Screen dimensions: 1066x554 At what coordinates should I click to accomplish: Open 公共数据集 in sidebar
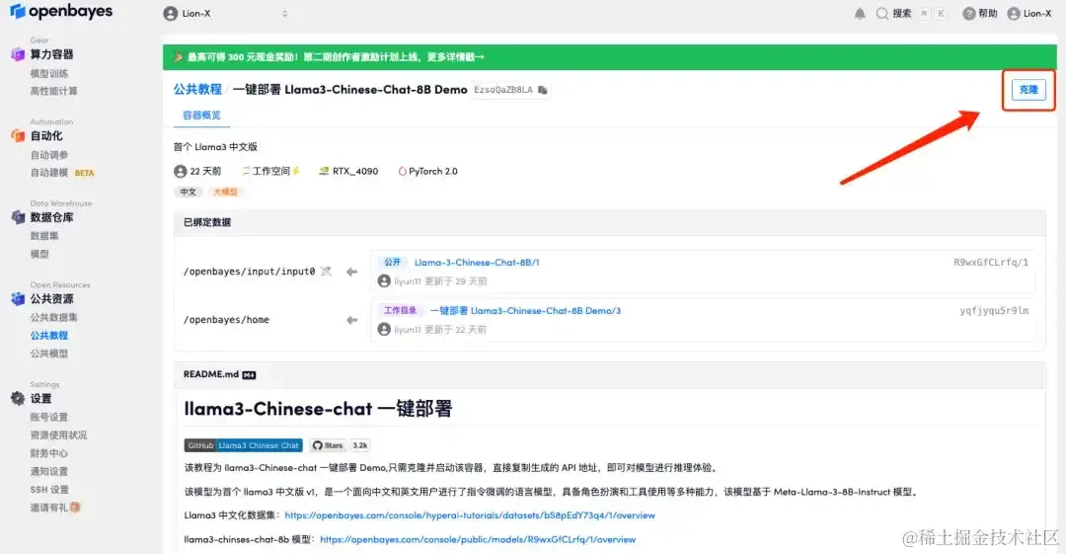pos(53,317)
